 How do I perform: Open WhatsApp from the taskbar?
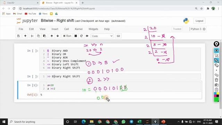tap(123, 122)
